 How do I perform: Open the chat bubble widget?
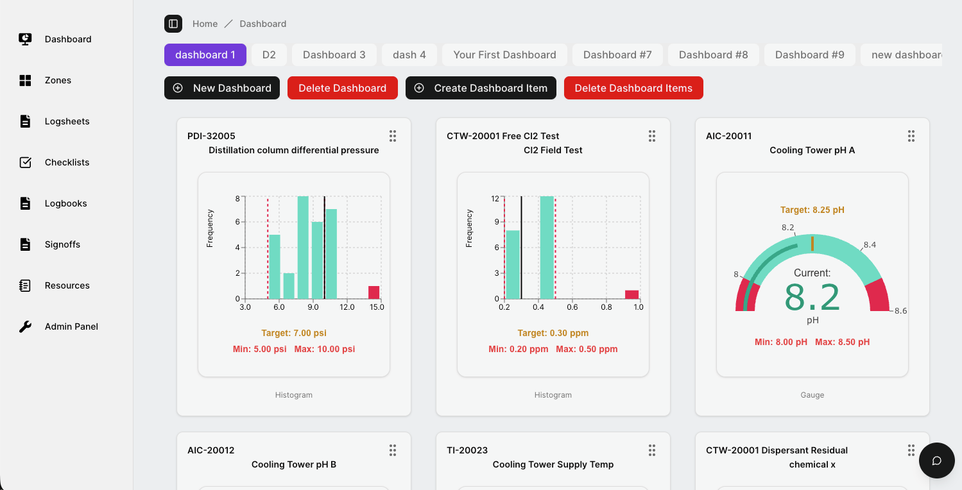[x=936, y=460]
